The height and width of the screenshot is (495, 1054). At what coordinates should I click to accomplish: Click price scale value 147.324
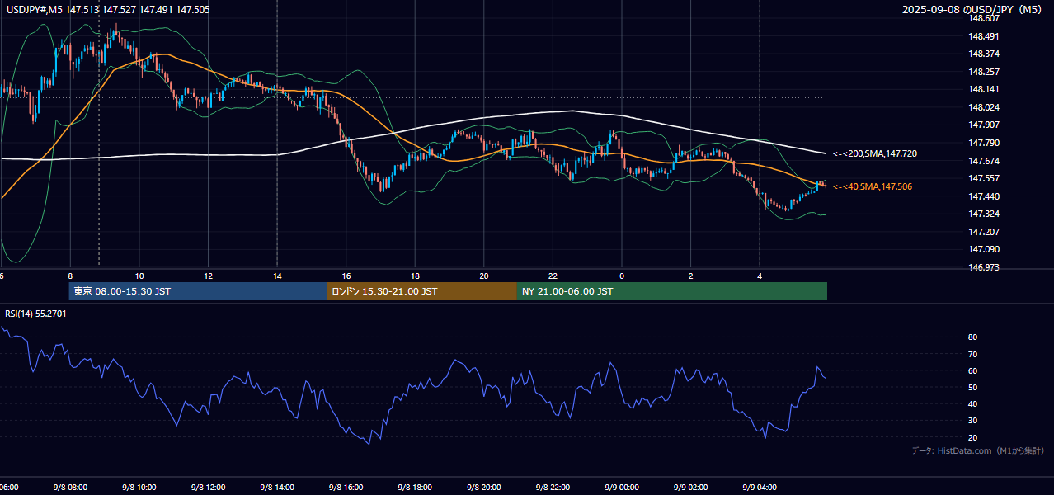click(x=985, y=214)
